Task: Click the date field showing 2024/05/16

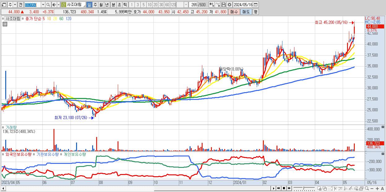Action: (x=243, y=5)
